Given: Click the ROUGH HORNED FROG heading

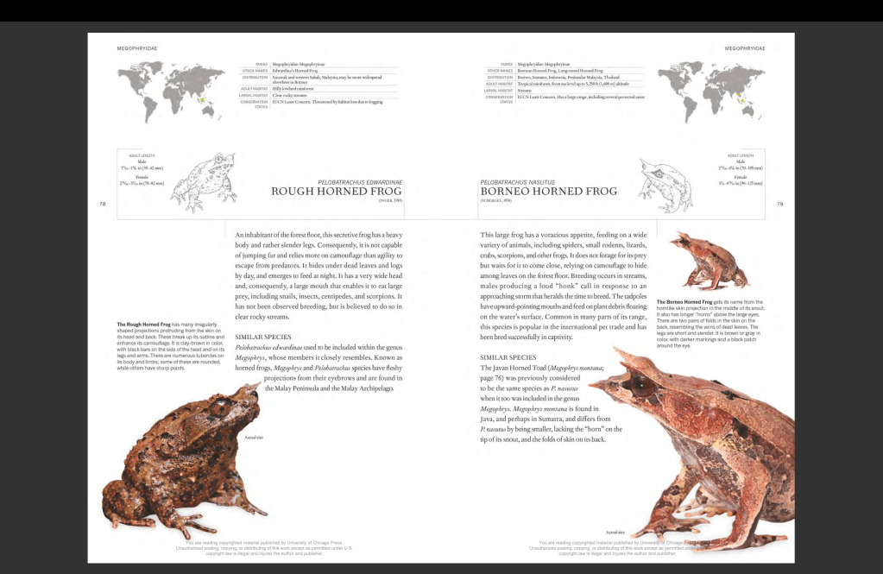Looking at the screenshot, I should [337, 192].
